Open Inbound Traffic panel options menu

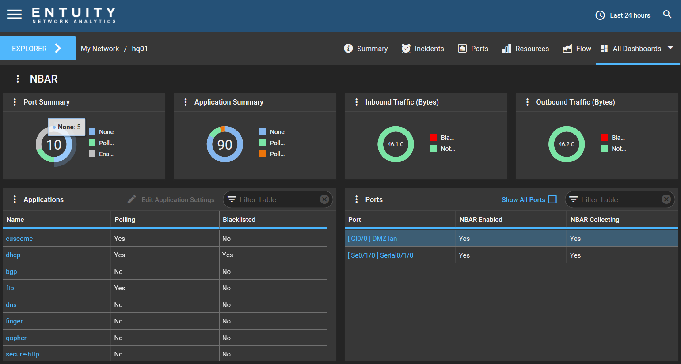(x=357, y=102)
